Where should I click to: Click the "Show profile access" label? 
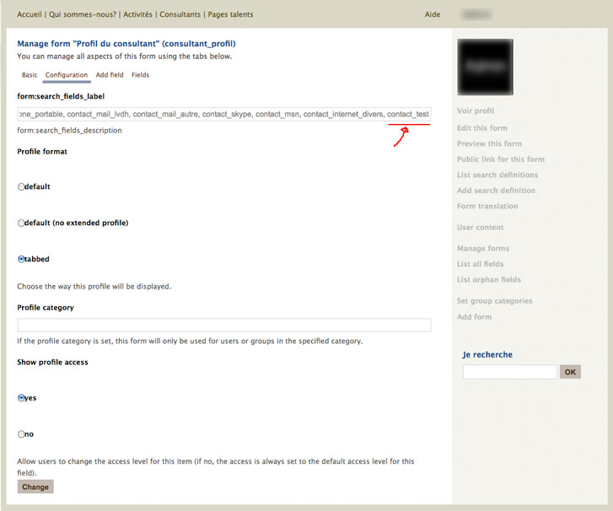(52, 363)
